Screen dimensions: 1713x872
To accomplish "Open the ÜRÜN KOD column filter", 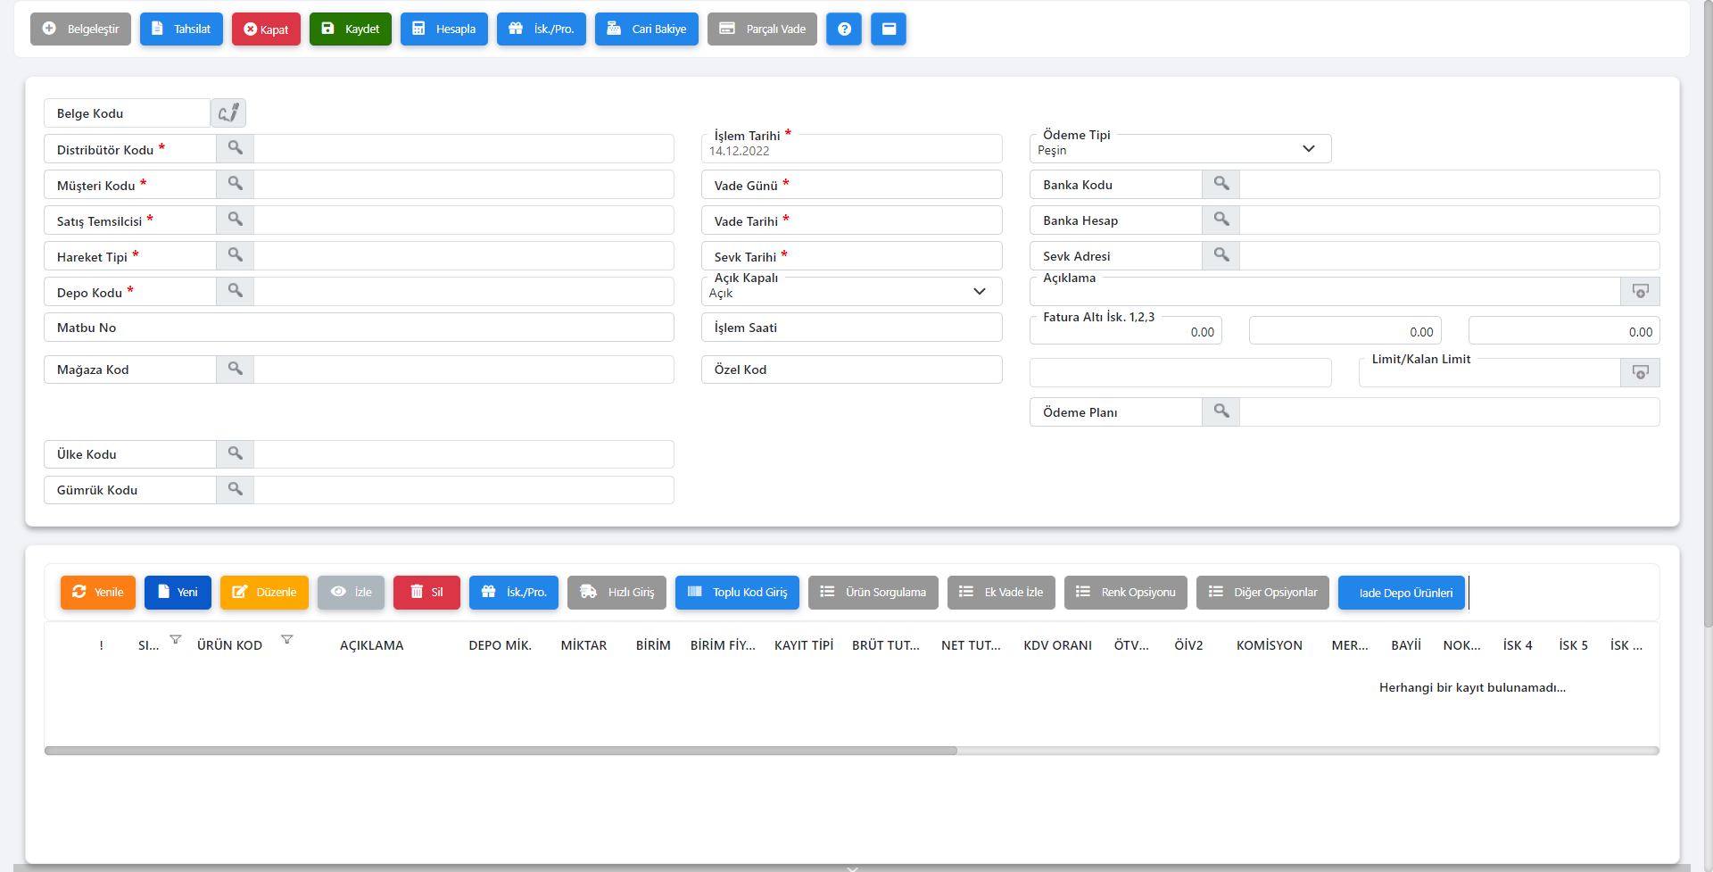I will (x=286, y=640).
